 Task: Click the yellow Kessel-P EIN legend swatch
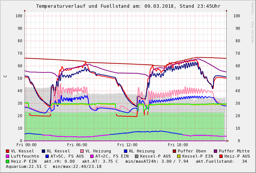coord(179,156)
